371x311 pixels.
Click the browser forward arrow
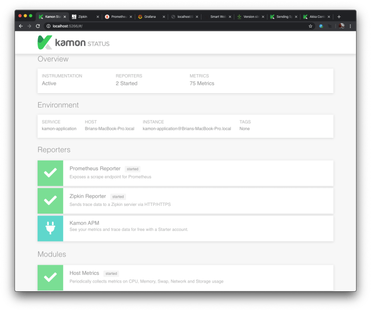point(29,26)
